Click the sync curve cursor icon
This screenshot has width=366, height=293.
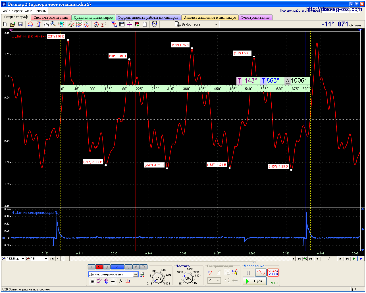point(235,272)
